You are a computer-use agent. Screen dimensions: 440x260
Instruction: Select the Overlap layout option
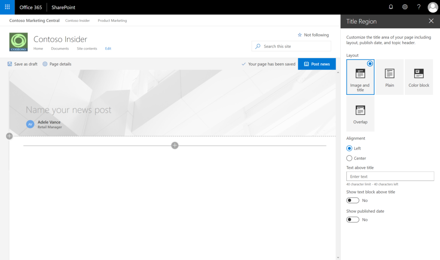361,114
